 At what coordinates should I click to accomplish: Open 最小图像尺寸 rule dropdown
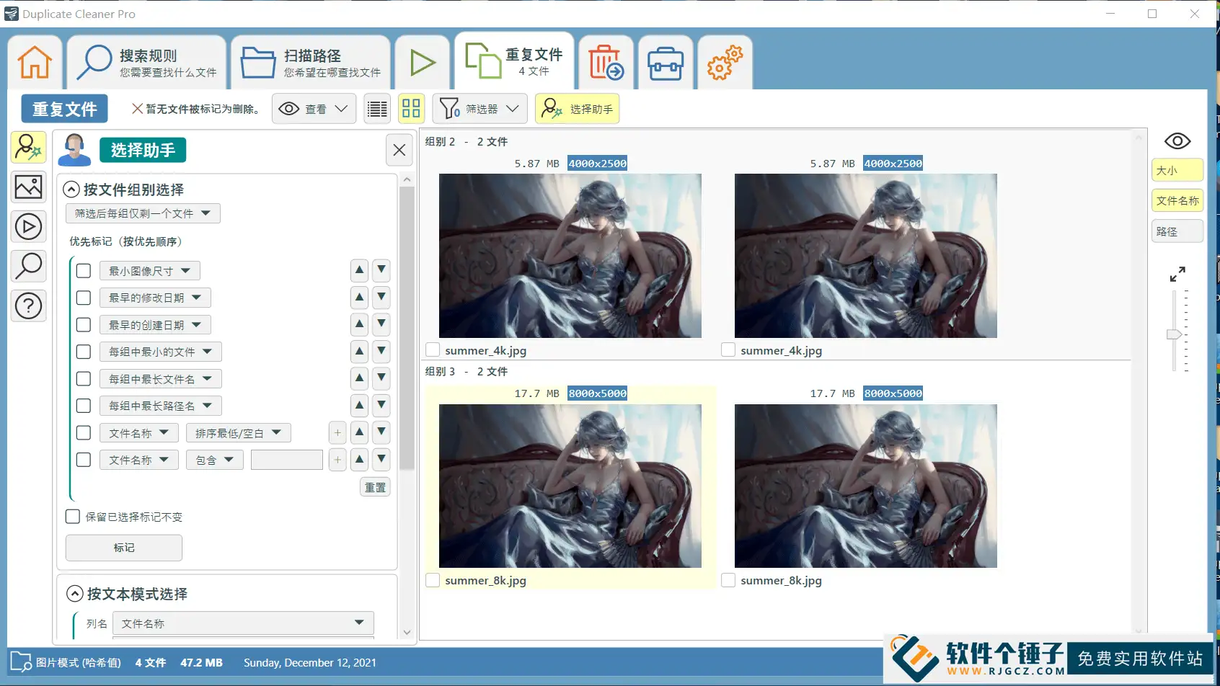point(149,271)
